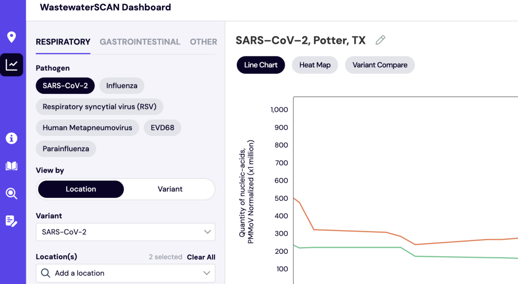Set View by to Variant
The width and height of the screenshot is (518, 284).
pyautogui.click(x=170, y=189)
